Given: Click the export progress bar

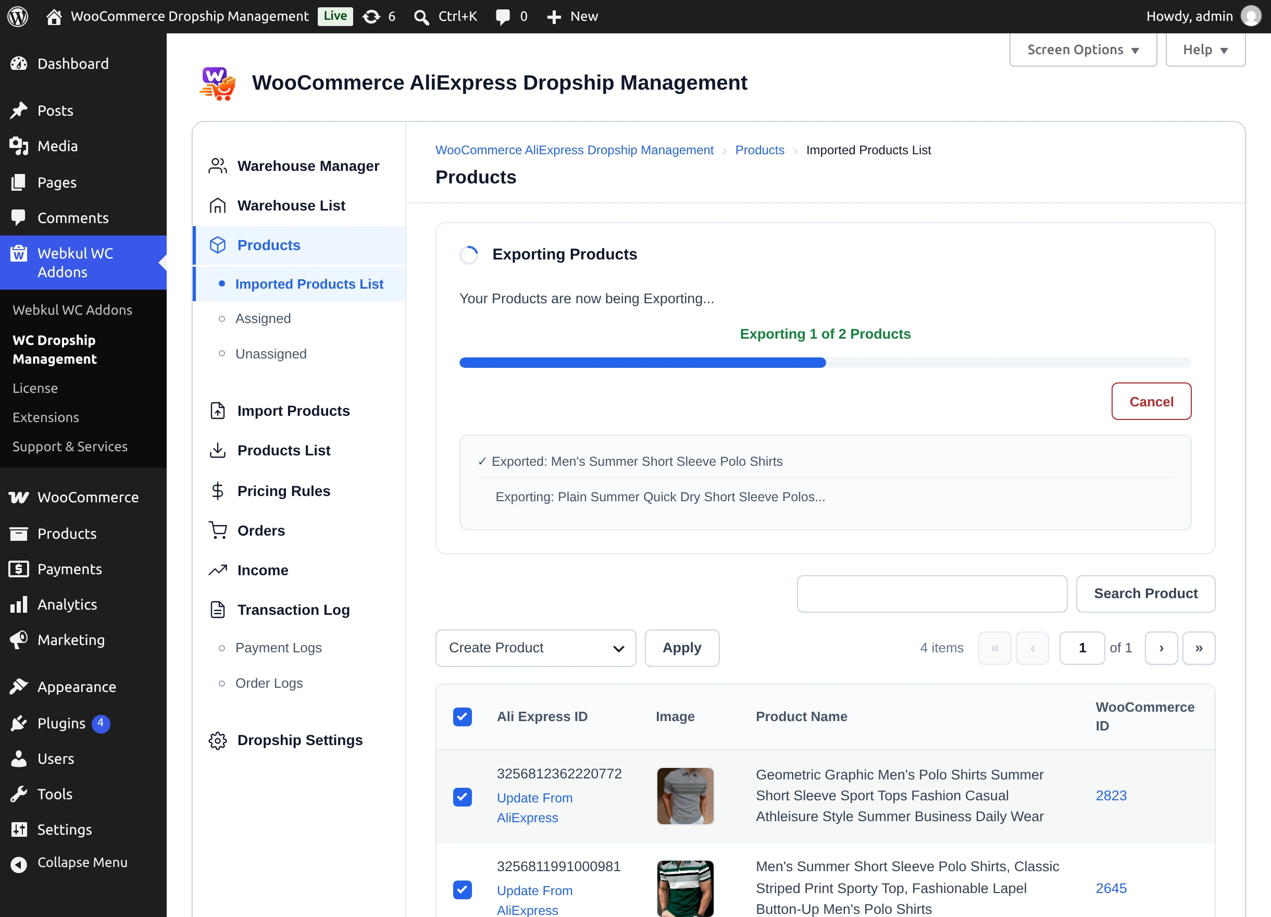Looking at the screenshot, I should click(825, 363).
